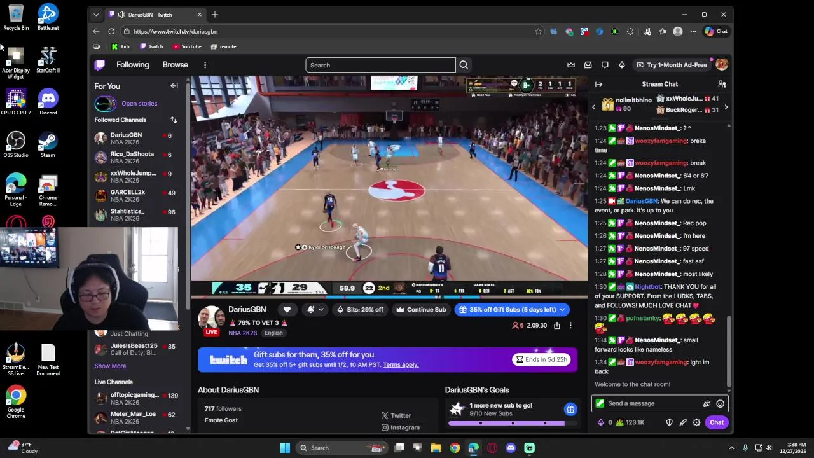Screen dimensions: 814x458
Task: Open the notification bell dropdown
Action: 315,310
